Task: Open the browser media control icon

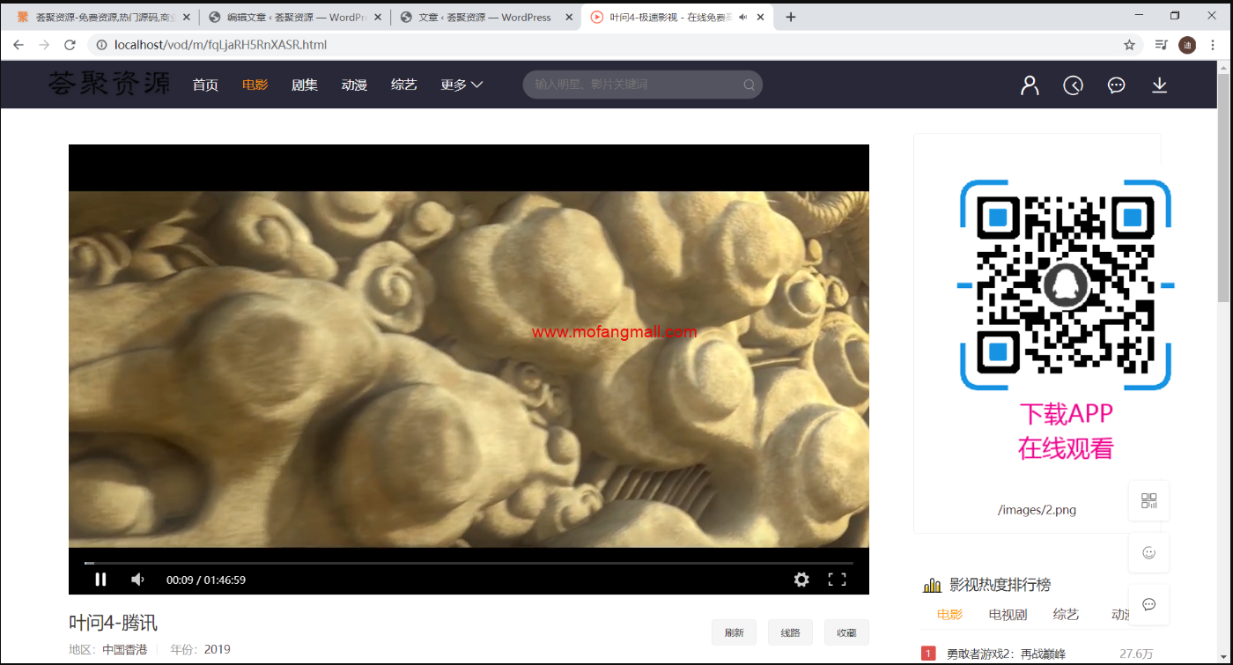Action: (1162, 44)
